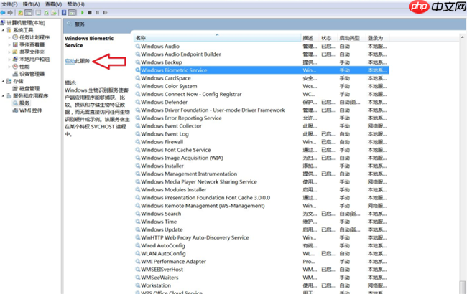Select 本地用户和组 in the left tree
This screenshot has height=294, width=467.
click(34, 60)
